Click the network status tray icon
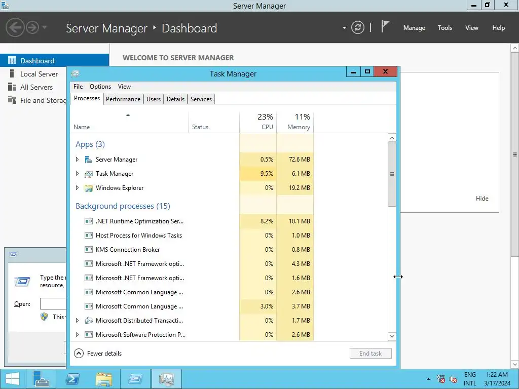The height and width of the screenshot is (389, 519). tap(441, 379)
